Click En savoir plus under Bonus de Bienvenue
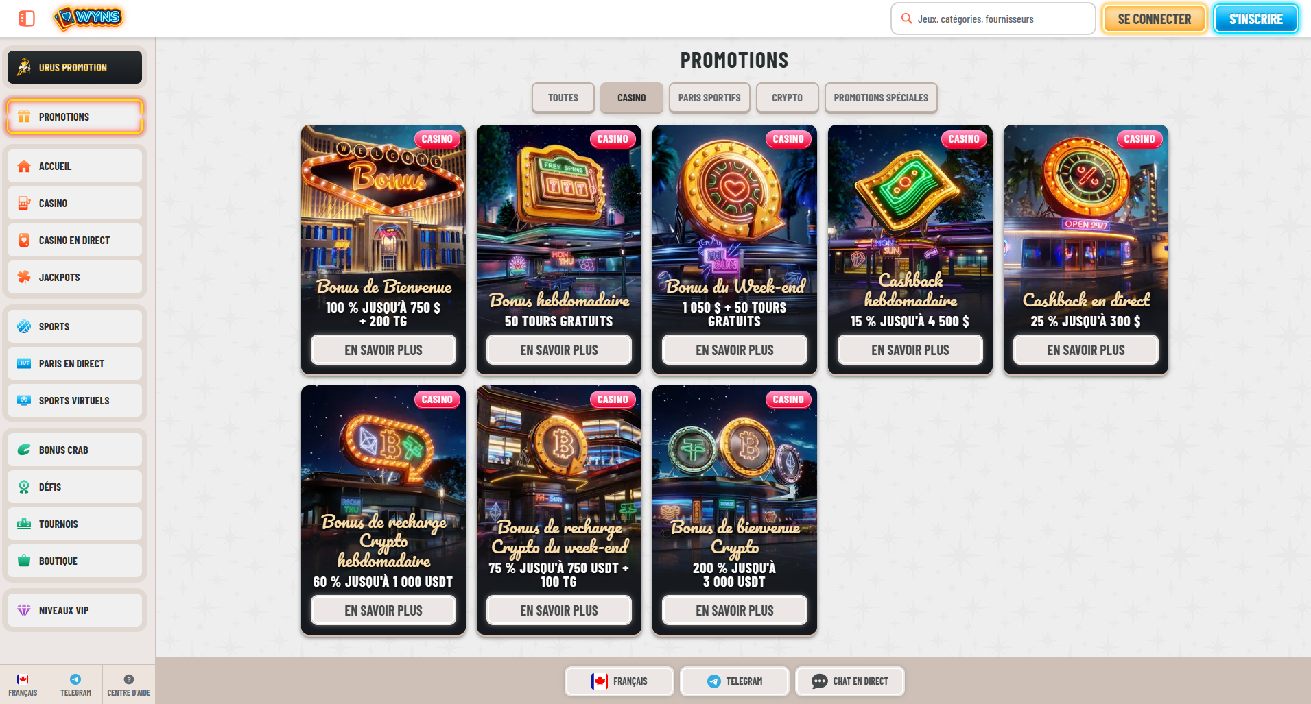Viewport: 1311px width, 704px height. [383, 350]
